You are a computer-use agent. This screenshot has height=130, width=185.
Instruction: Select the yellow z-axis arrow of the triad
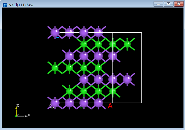pyautogui.click(x=16, y=111)
